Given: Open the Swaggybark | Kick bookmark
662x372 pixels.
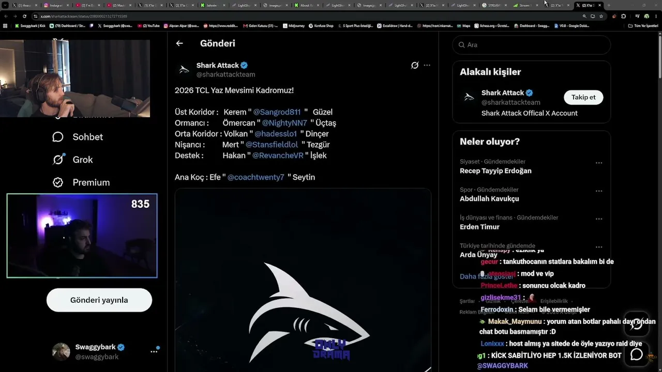Looking at the screenshot, I should click(x=30, y=25).
